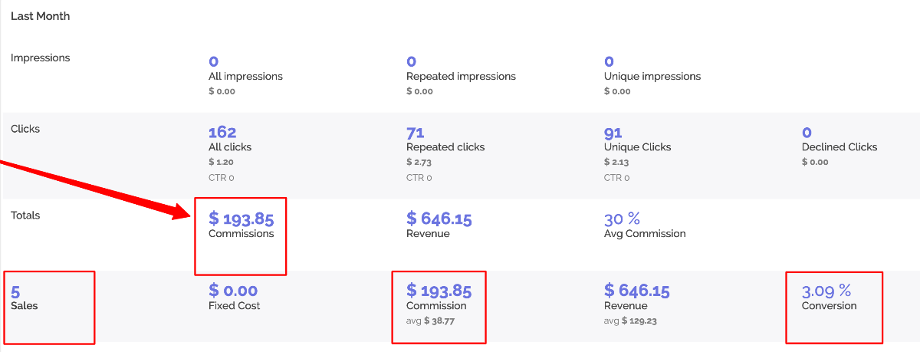Select the 5 Sales count
920x352 pixels.
[15, 291]
